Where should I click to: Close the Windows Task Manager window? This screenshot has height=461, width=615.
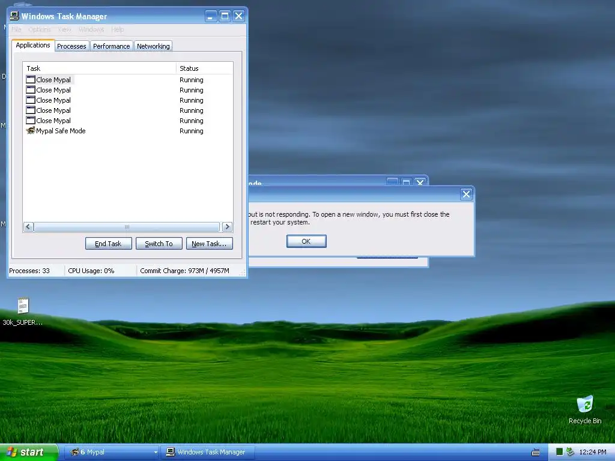(x=238, y=16)
